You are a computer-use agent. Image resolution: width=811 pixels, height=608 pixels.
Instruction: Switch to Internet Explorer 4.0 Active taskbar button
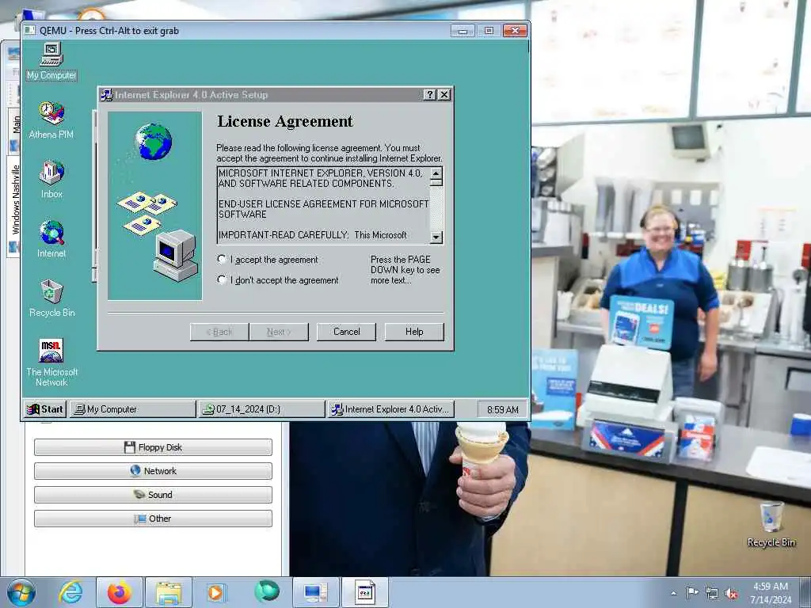pos(391,409)
